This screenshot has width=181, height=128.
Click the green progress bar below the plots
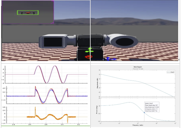pos(46,126)
